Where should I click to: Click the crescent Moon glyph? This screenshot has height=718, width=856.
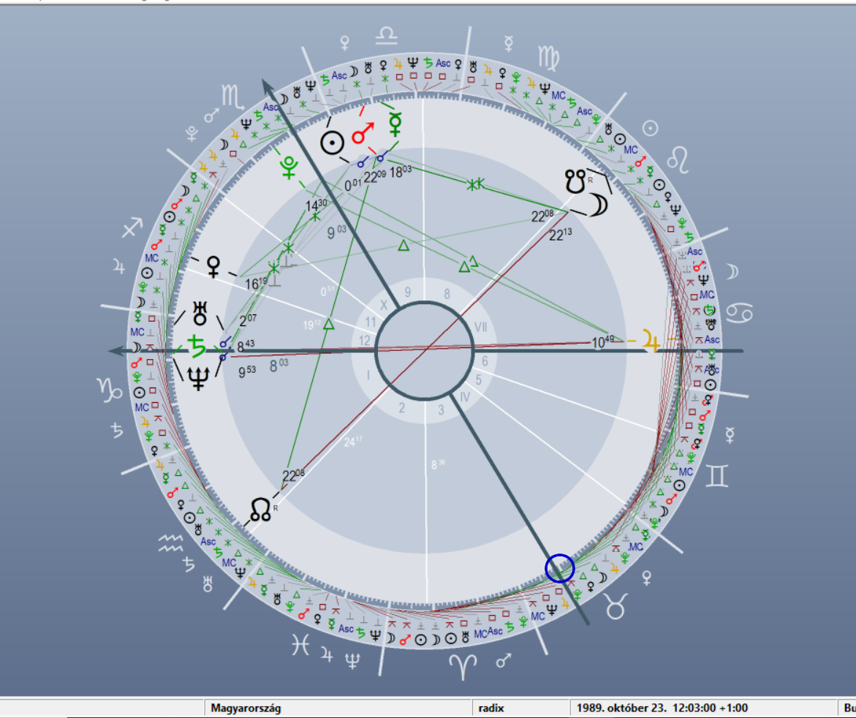pos(599,205)
